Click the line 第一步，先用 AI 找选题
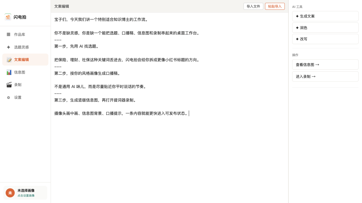The image size is (362, 203). [x=77, y=46]
